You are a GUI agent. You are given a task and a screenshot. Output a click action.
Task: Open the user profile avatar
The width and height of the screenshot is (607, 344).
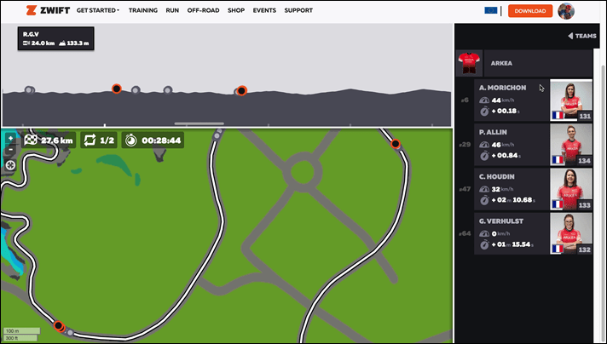tap(566, 11)
